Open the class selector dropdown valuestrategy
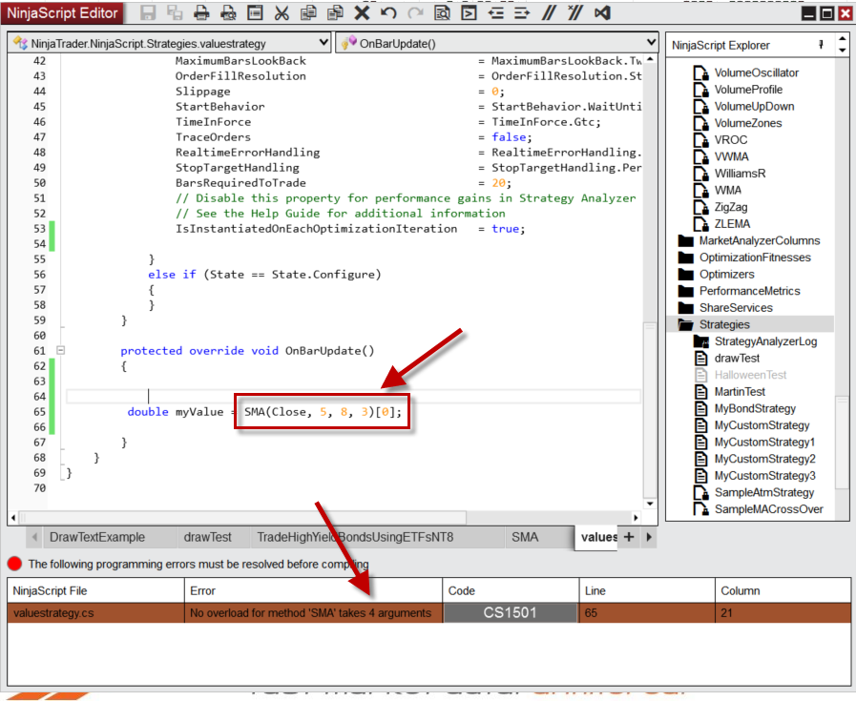The width and height of the screenshot is (856, 701). [169, 43]
